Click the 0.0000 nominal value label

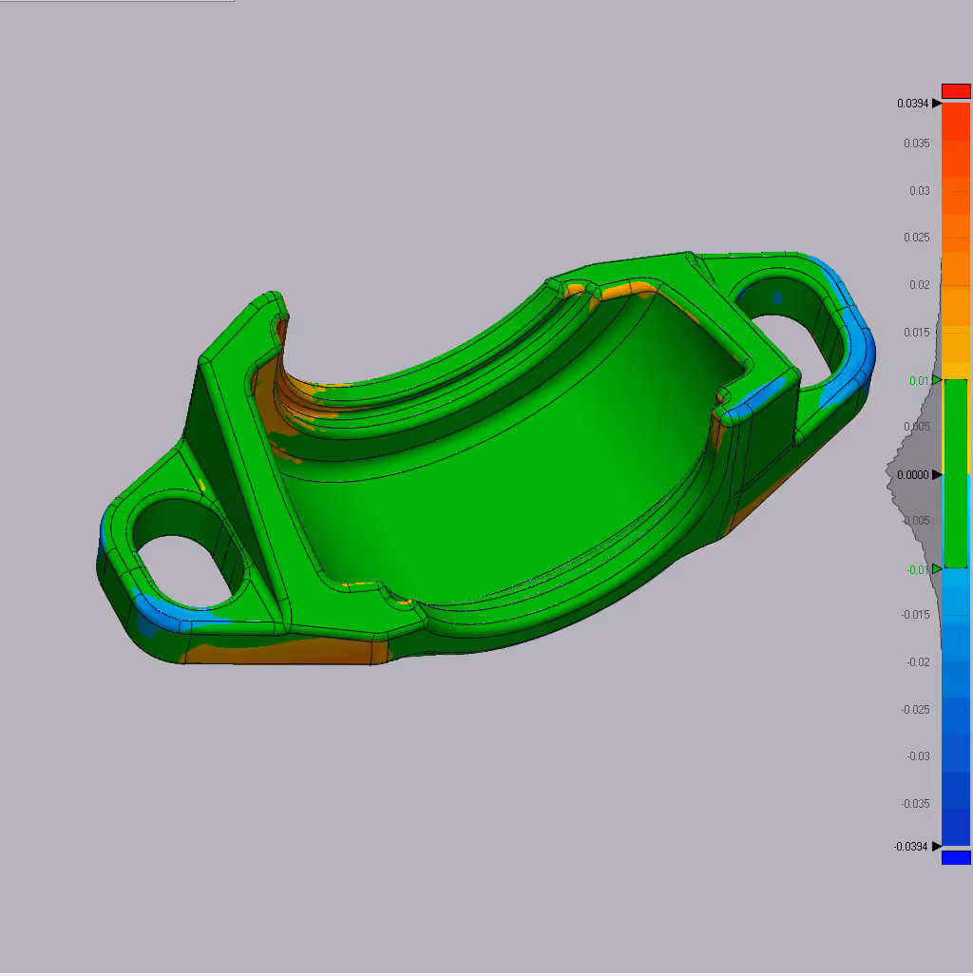912,475
